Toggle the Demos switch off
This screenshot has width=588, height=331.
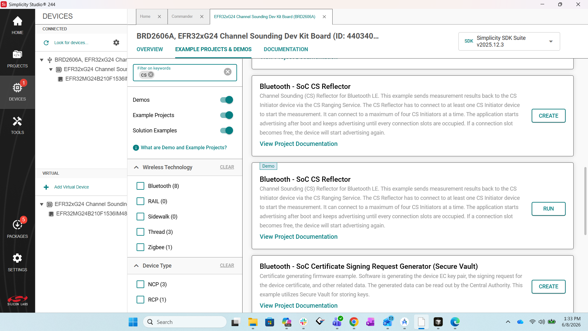tap(227, 100)
